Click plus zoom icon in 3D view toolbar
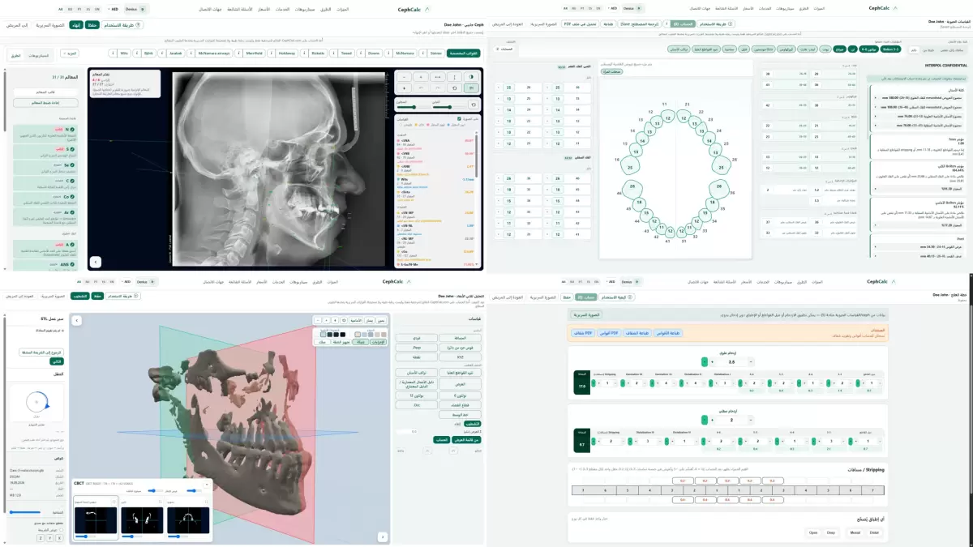973x547 pixels. (326, 320)
